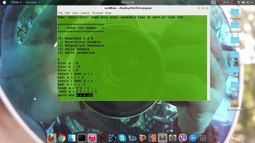
Task: Launch Google Chrome from the dock
Action: [x=62, y=138]
